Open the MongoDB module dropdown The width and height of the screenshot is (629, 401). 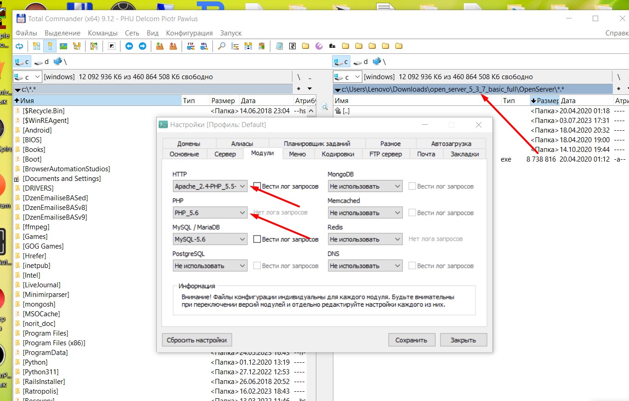[x=365, y=186]
